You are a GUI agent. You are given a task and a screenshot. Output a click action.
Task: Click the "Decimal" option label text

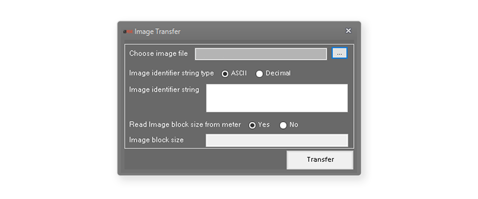[278, 73]
